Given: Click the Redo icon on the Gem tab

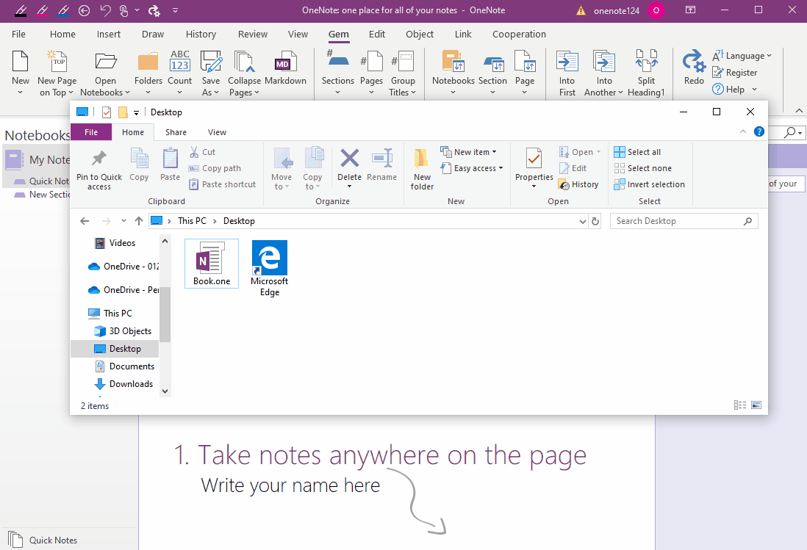Looking at the screenshot, I should click(692, 70).
